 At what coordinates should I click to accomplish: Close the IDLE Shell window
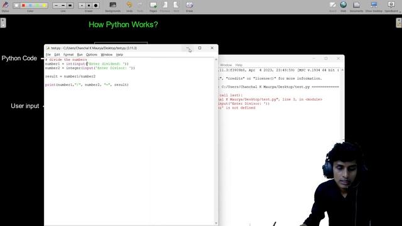pos(338,58)
